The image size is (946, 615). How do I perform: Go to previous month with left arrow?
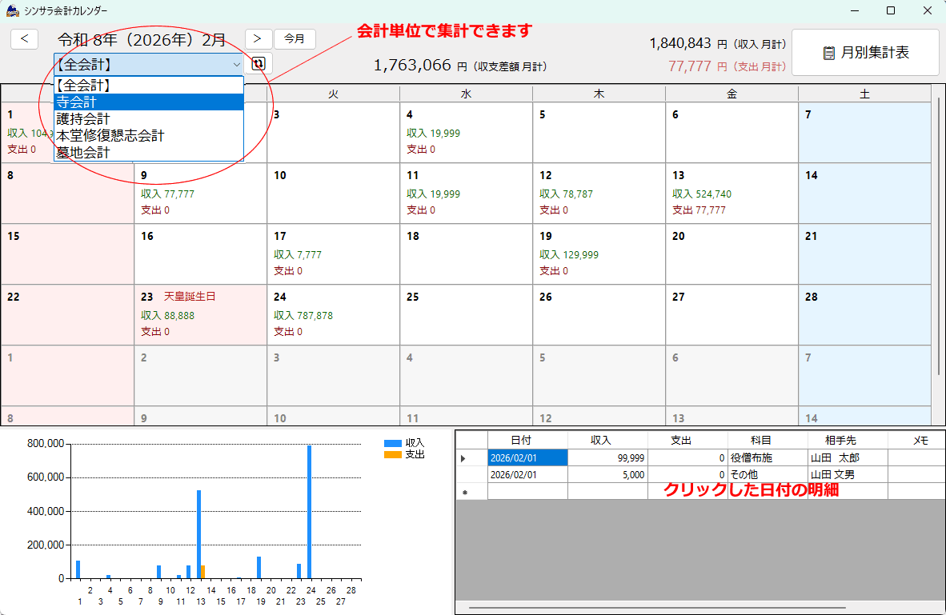pos(25,39)
